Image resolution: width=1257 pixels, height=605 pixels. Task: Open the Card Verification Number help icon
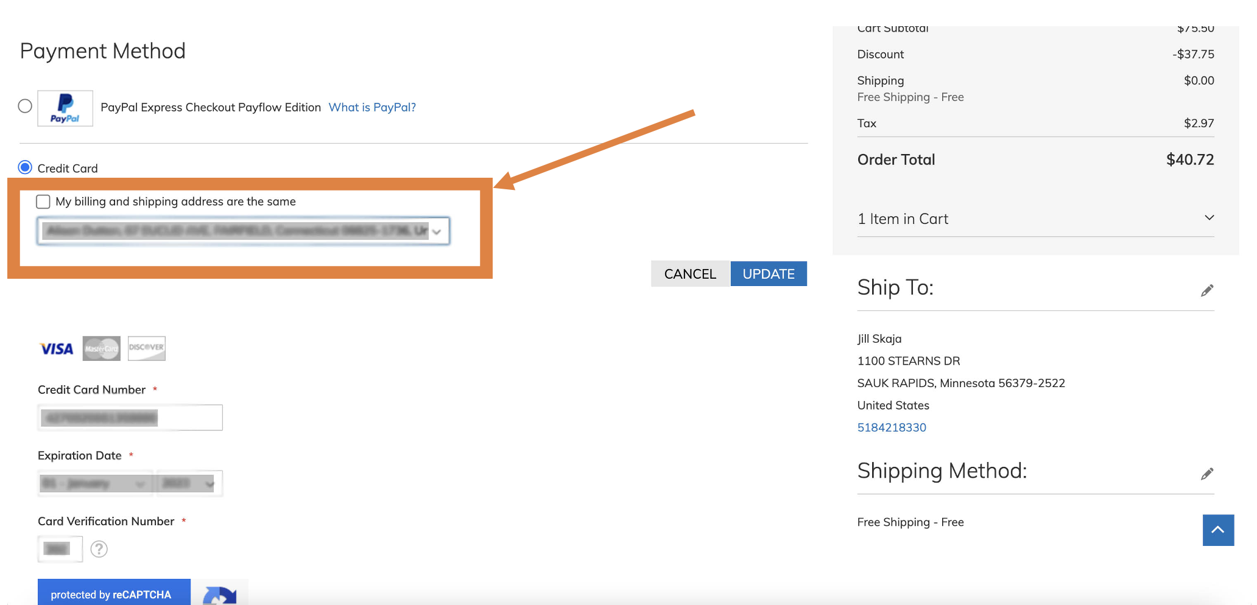(99, 549)
